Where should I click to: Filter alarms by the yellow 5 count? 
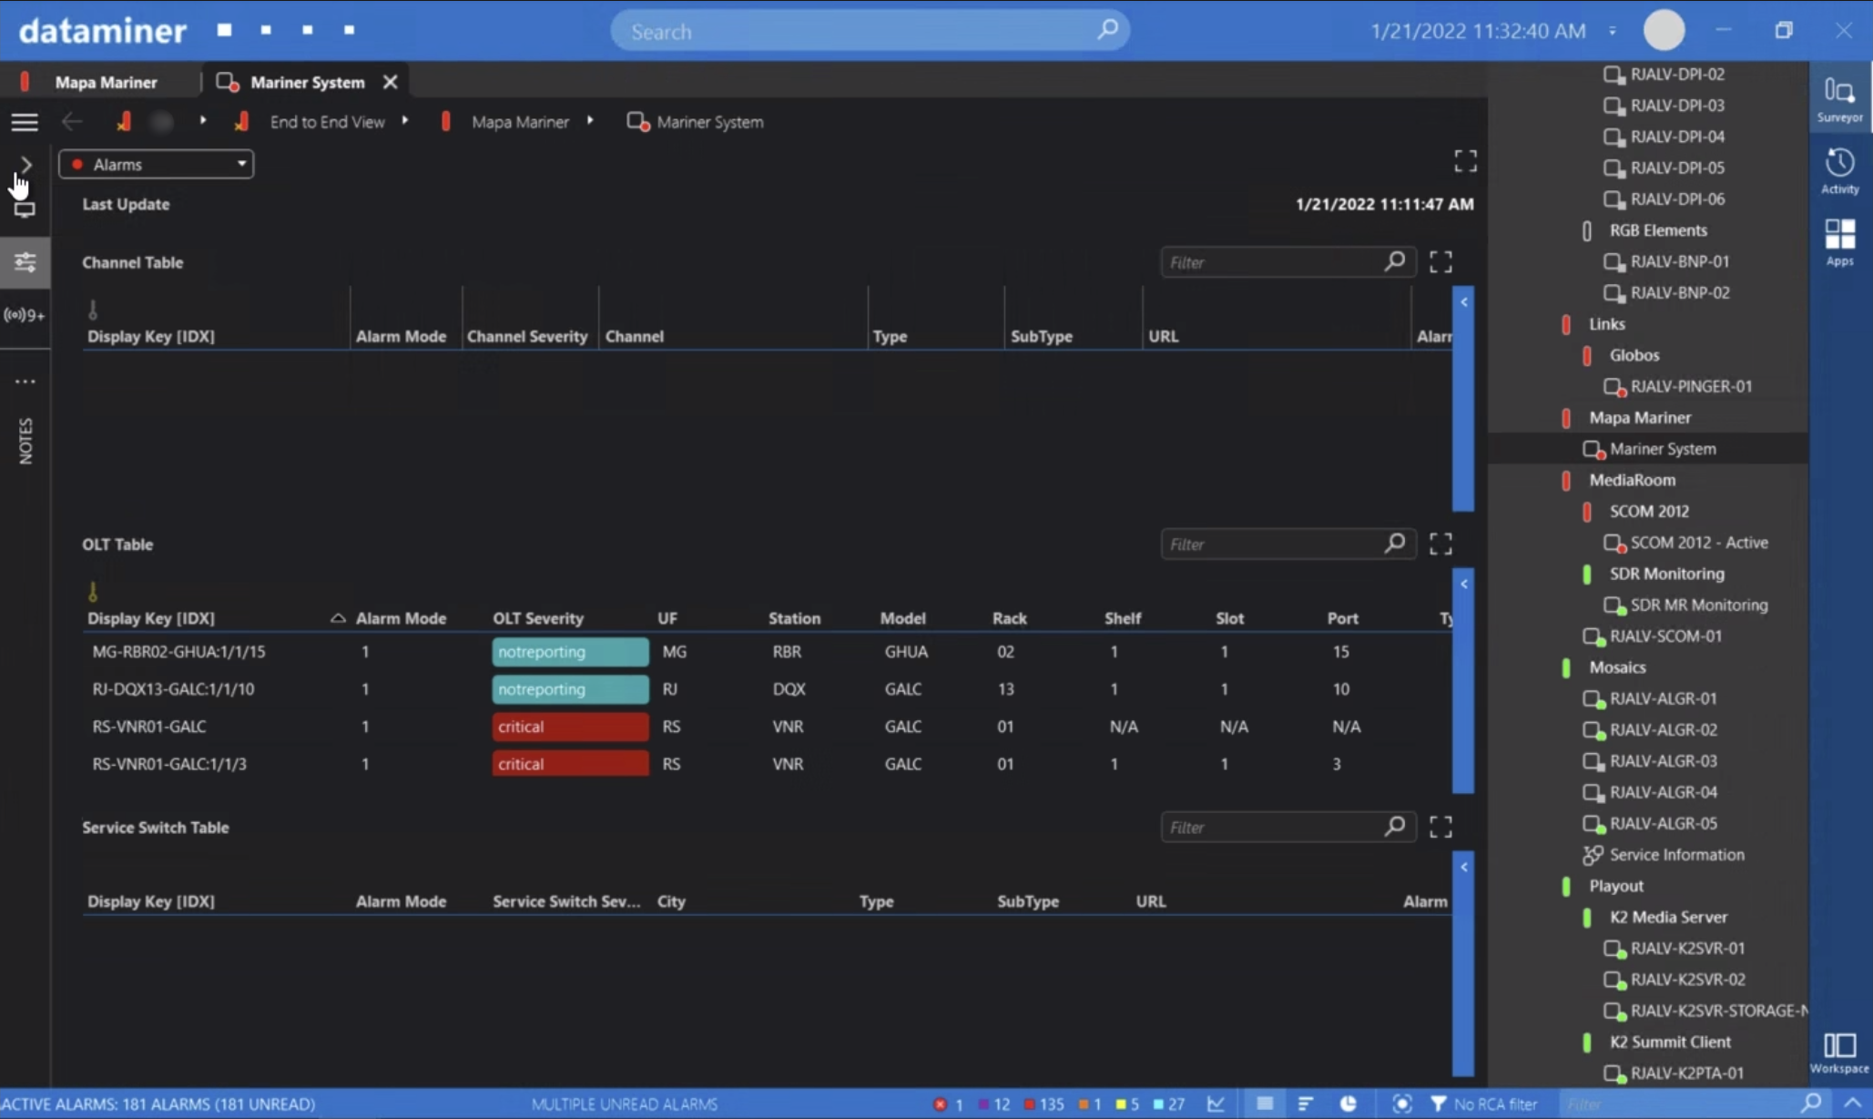point(1127,1104)
